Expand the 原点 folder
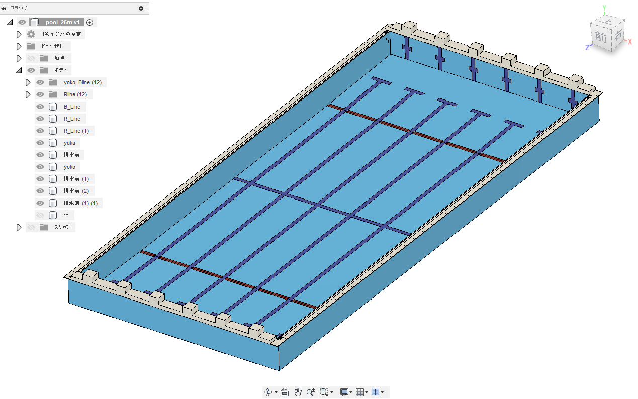 [x=19, y=58]
